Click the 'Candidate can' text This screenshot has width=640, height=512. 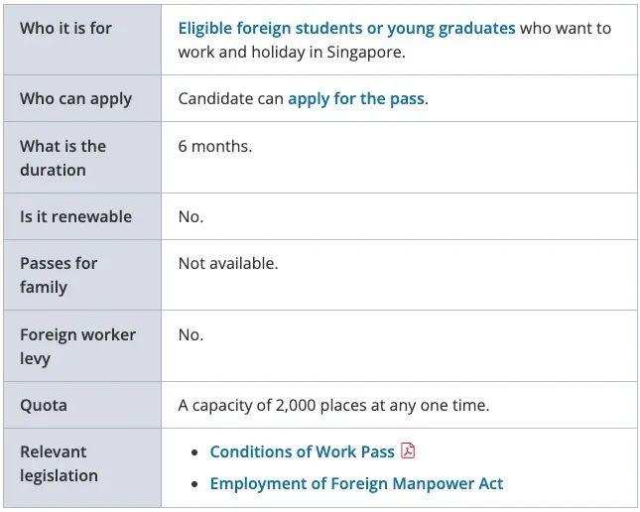click(x=230, y=98)
